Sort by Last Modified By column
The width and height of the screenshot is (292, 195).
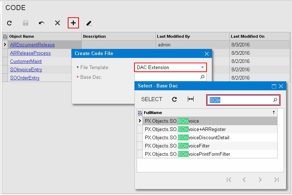coord(193,36)
